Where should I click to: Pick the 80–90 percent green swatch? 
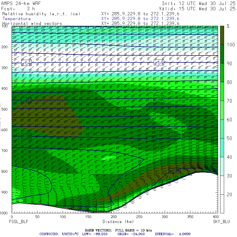(x=222, y=73)
